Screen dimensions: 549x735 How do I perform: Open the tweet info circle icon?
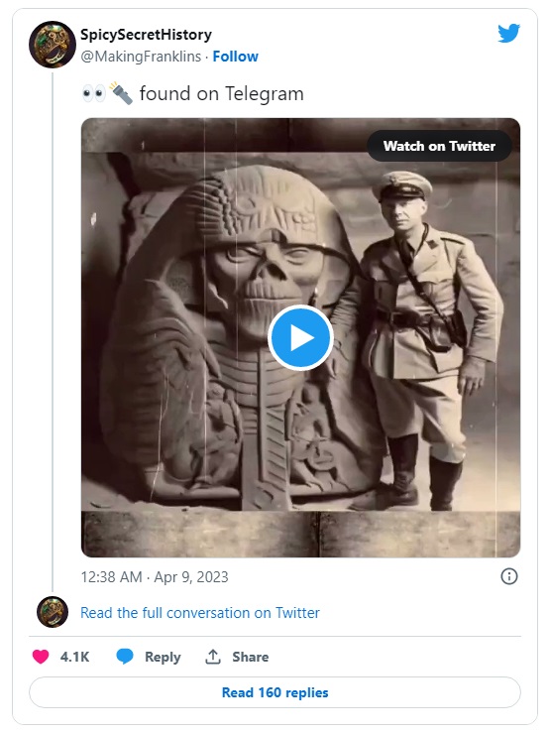[509, 576]
